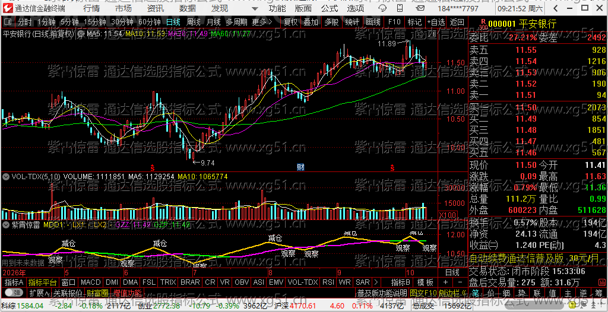Switch to the DMI indicator tab
The height and width of the screenshot is (312, 608).
pos(112,282)
